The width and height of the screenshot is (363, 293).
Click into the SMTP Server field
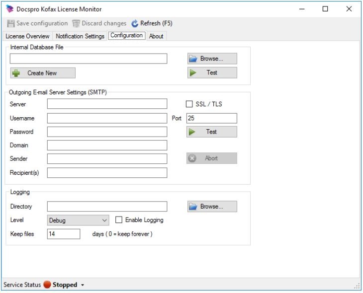(107, 104)
